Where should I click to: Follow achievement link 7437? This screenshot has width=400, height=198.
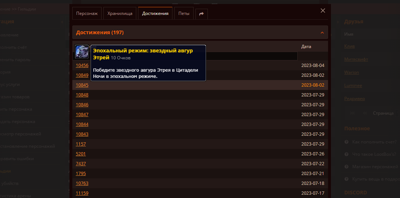click(x=81, y=164)
